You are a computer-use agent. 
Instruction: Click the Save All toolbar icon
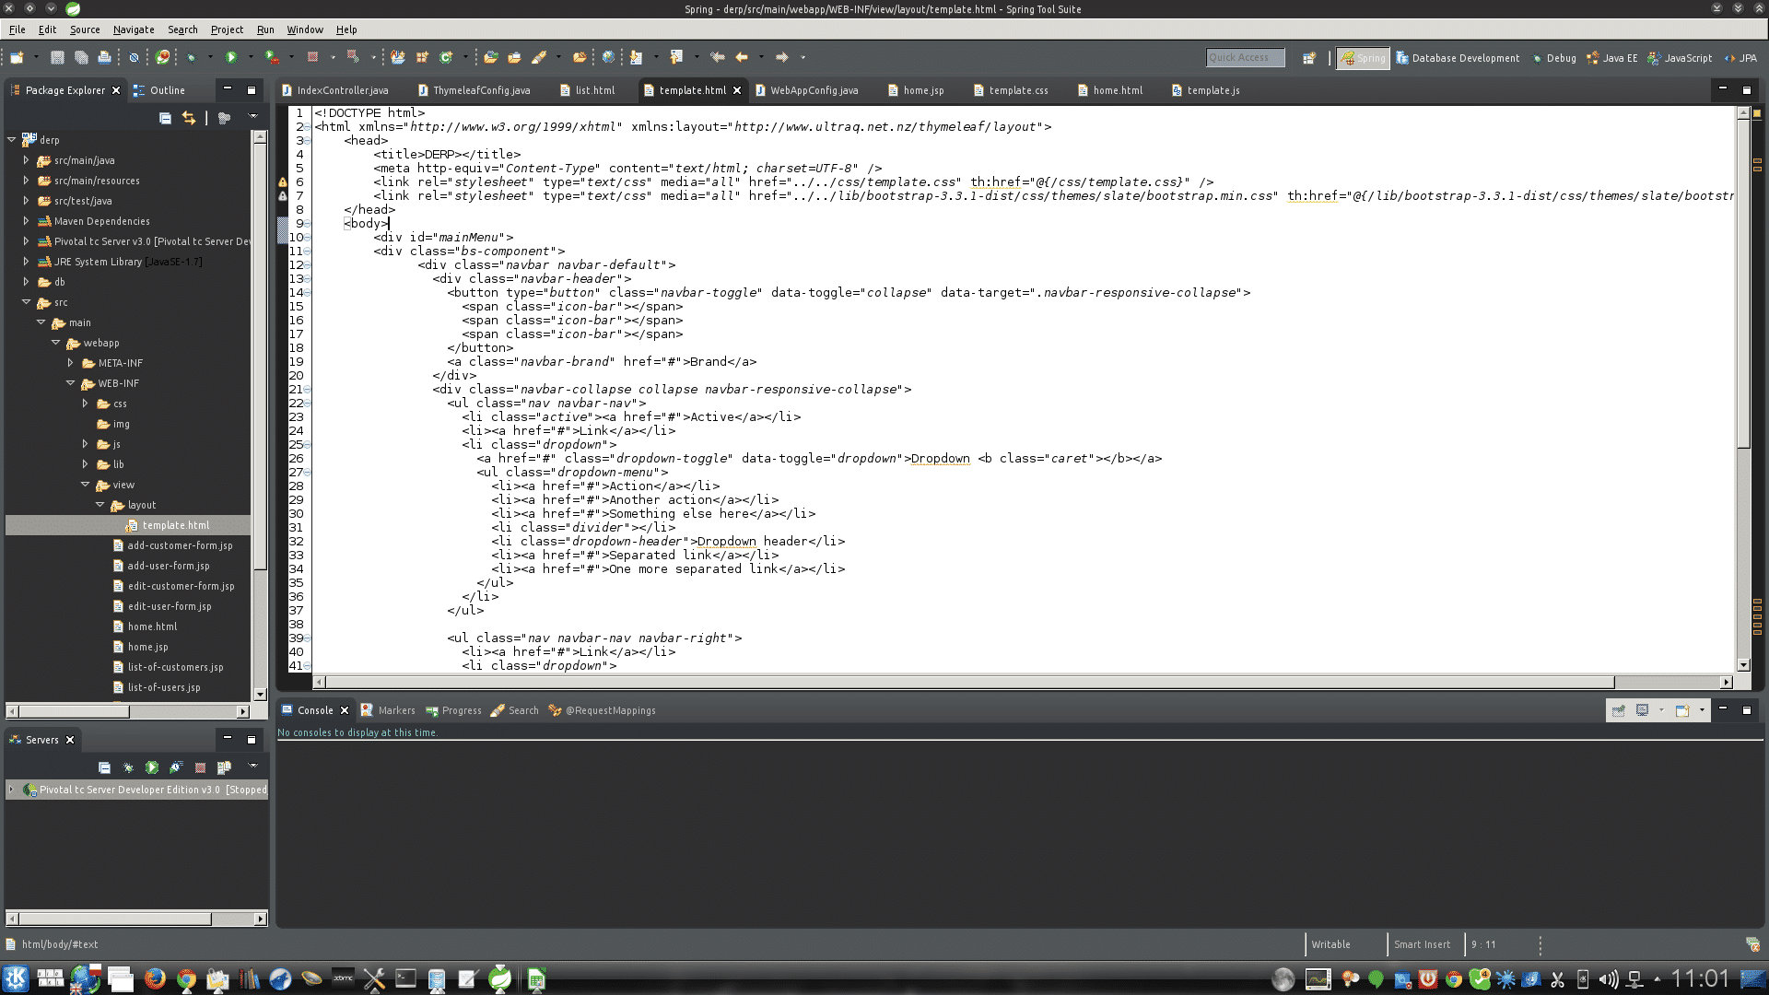[81, 57]
